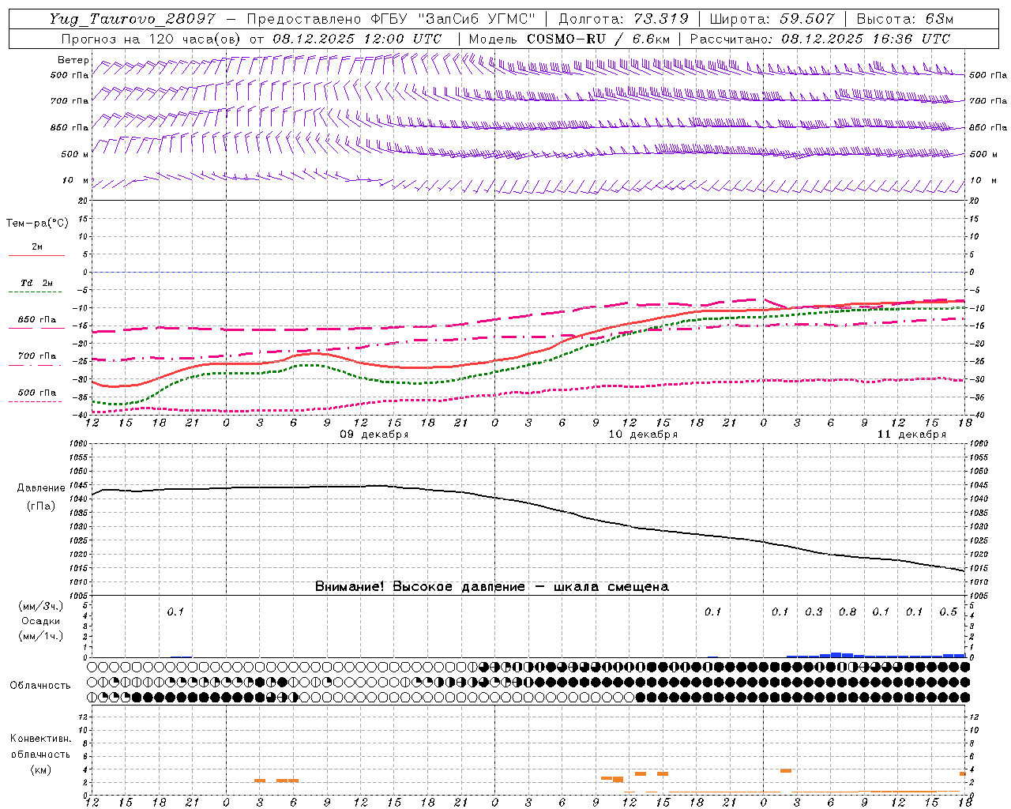Click the Осадки precipitation label
The height and width of the screenshot is (809, 1011).
pos(41,621)
